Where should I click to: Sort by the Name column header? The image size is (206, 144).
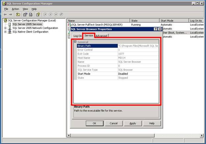tap(98, 21)
